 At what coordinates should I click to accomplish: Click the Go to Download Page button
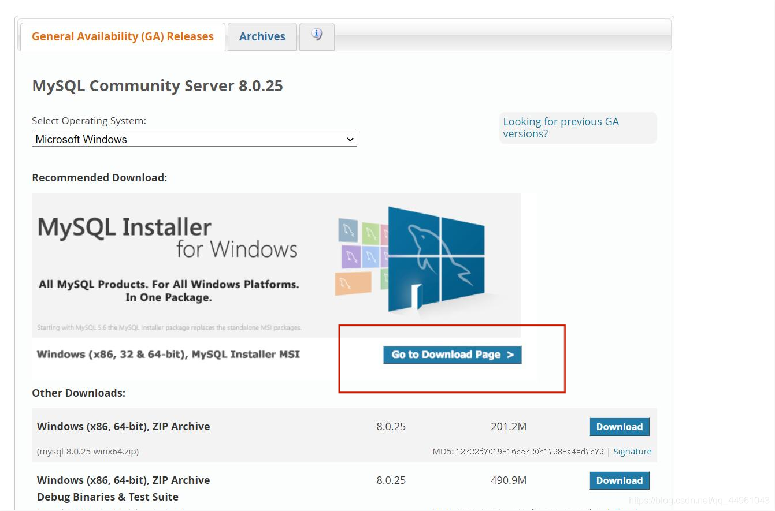[x=452, y=355]
